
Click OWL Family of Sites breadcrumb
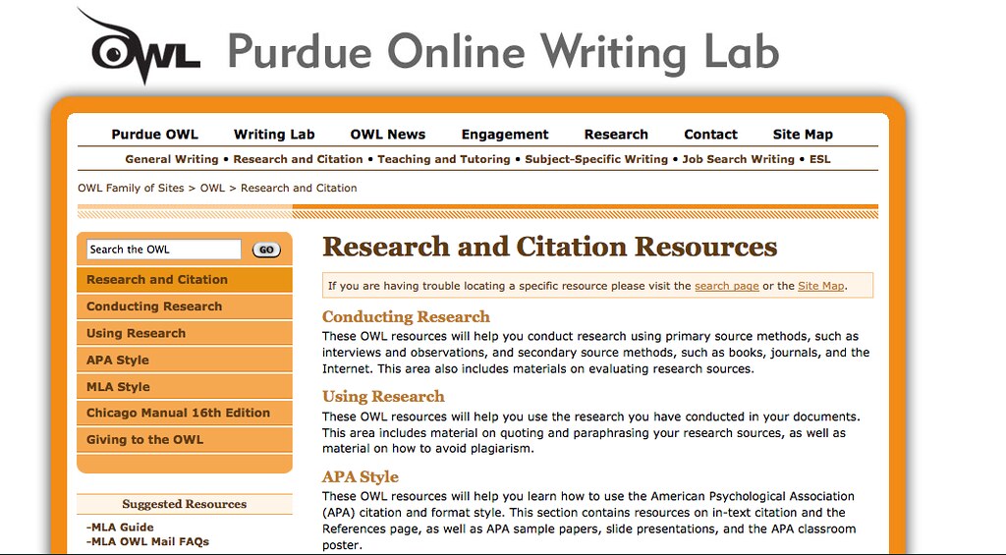[x=131, y=188]
